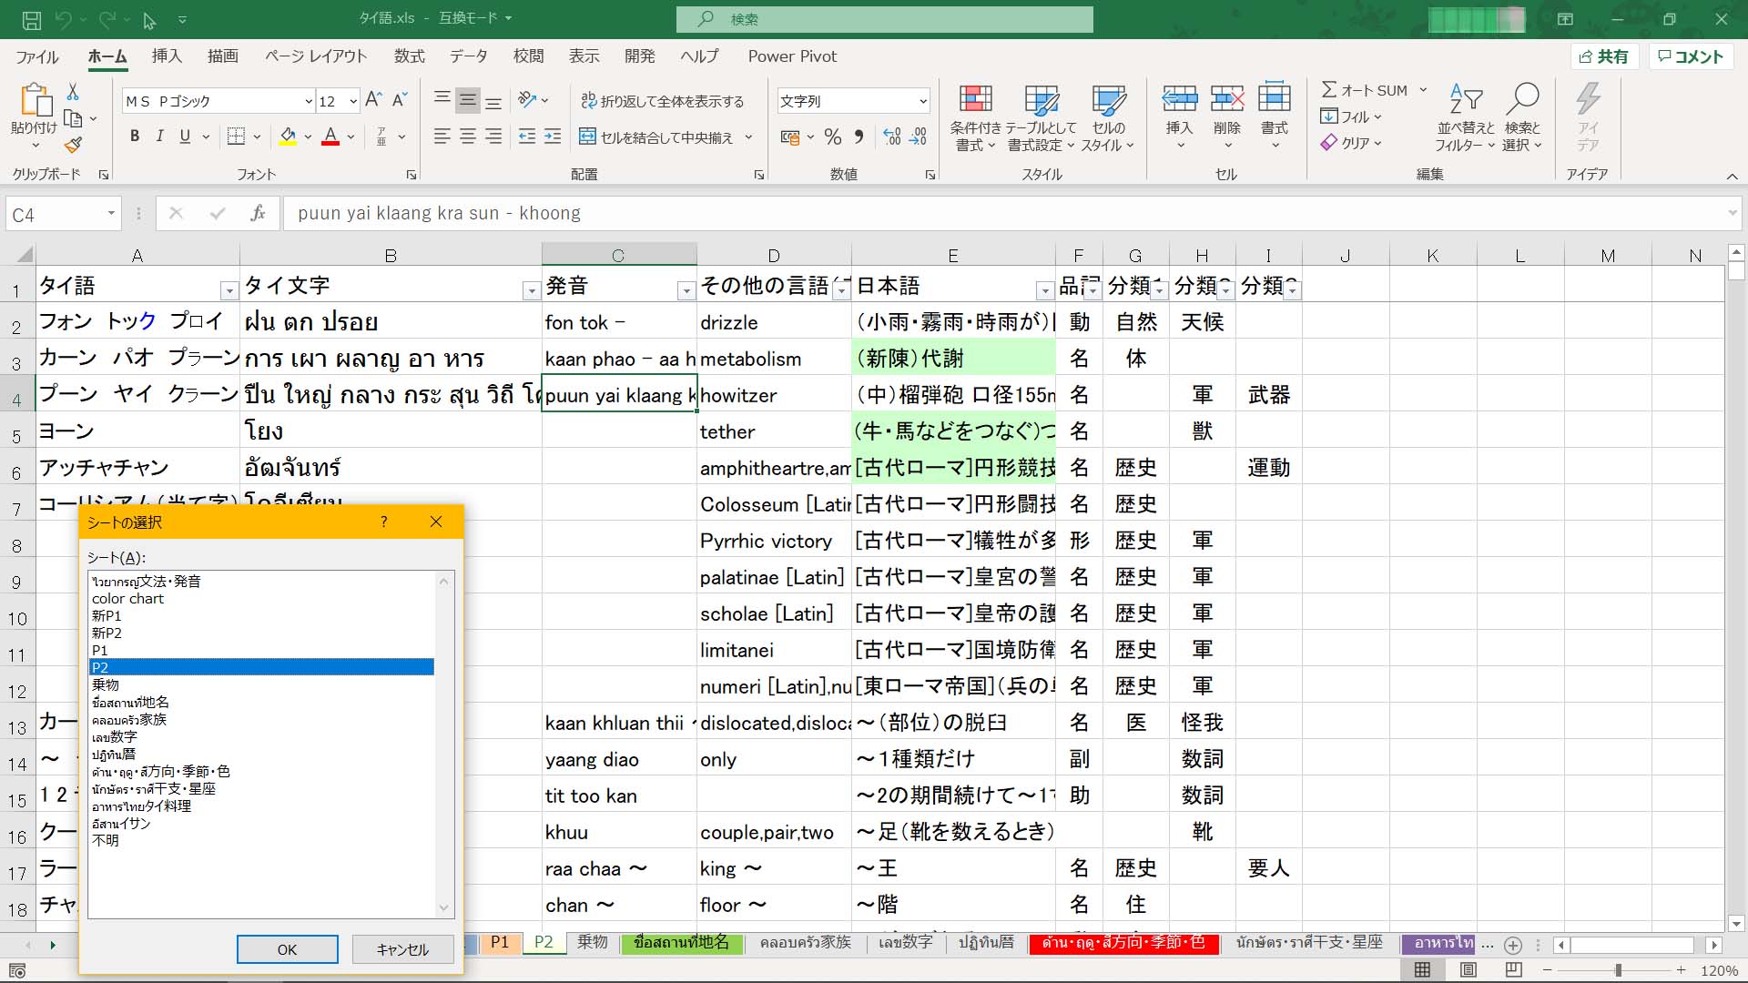
Task: Click the Delete cells (削除) icon
Action: coord(1227,98)
